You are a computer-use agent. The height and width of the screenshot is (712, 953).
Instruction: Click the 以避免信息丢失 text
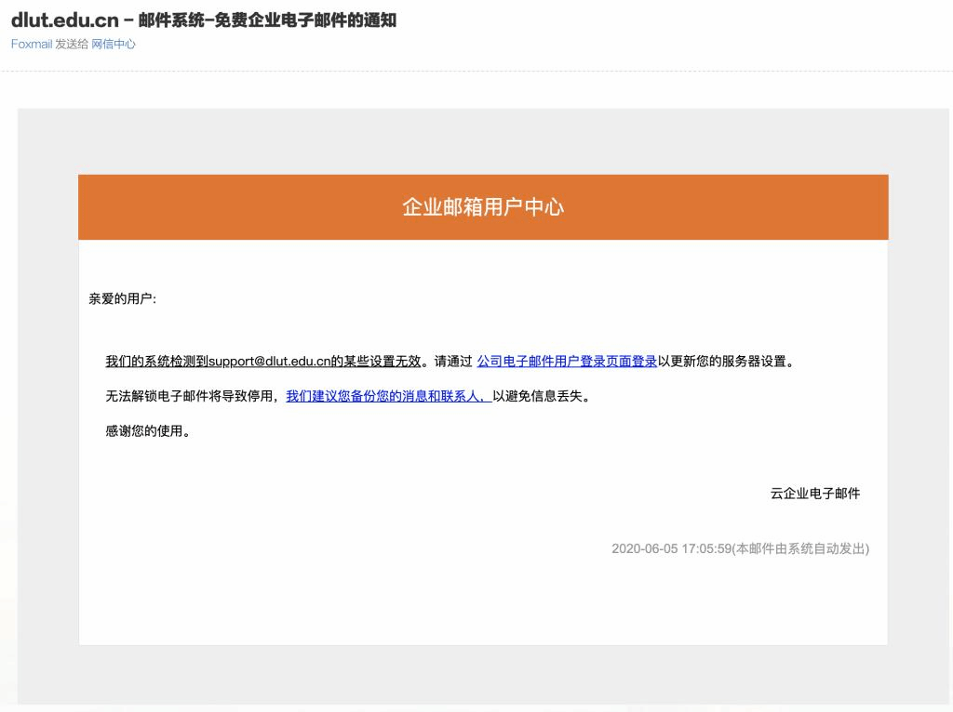click(542, 396)
